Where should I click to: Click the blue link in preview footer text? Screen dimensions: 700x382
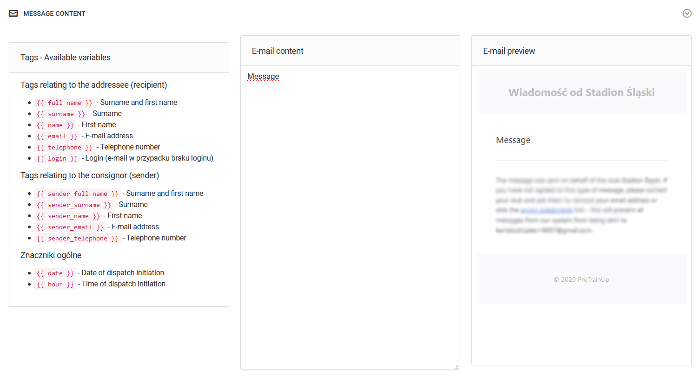point(546,210)
